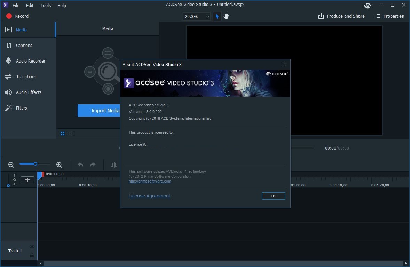The height and width of the screenshot is (267, 410).
Task: Open the primosoftware.com link
Action: [x=150, y=181]
